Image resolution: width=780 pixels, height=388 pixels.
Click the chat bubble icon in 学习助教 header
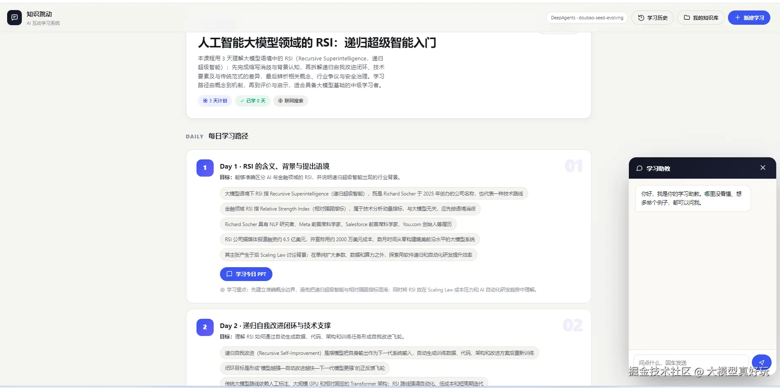click(x=639, y=168)
